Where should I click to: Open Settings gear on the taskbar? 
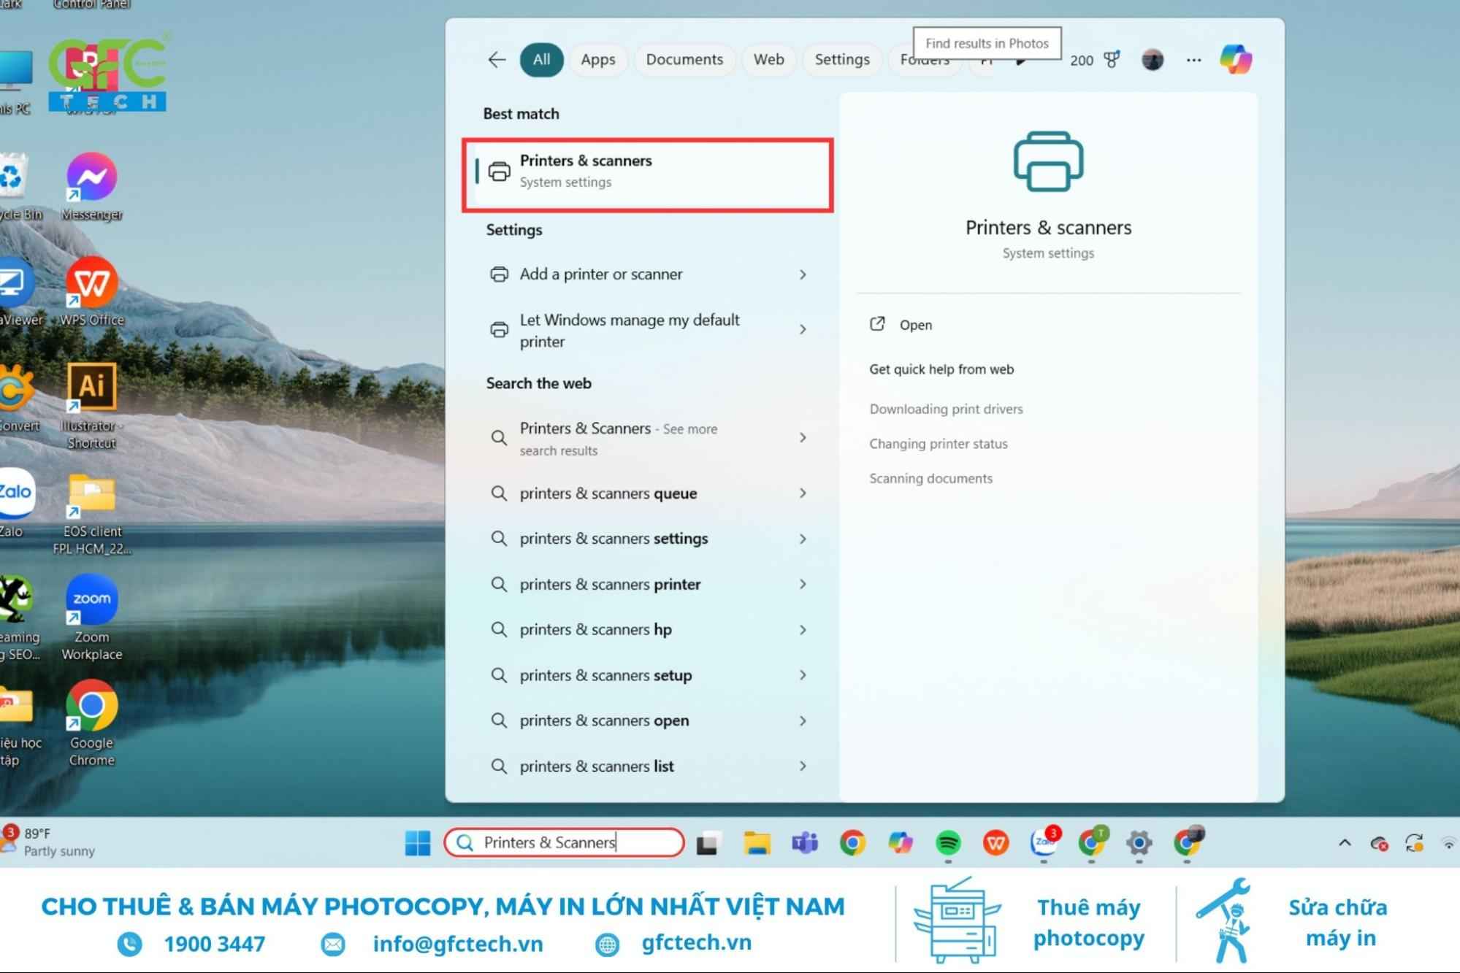1139,844
